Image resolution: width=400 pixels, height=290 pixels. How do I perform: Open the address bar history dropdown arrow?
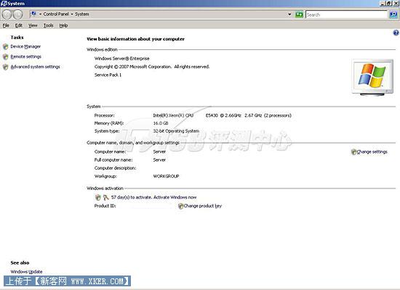289,14
